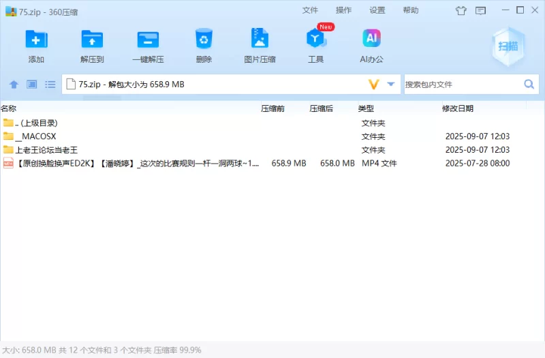Sort by the 类型 column header

366,108
